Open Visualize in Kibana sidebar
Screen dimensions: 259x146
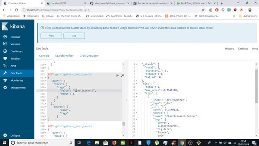pyautogui.click(x=15, y=44)
